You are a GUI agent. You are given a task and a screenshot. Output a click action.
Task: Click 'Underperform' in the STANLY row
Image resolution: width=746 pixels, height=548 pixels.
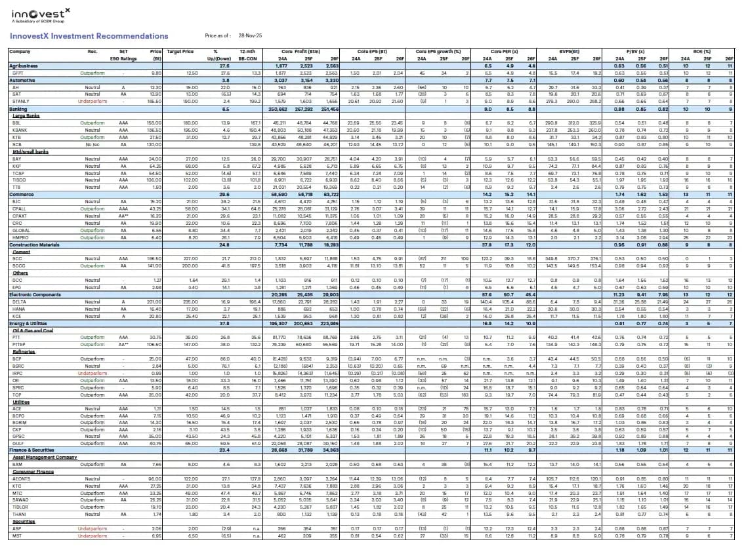(93, 101)
